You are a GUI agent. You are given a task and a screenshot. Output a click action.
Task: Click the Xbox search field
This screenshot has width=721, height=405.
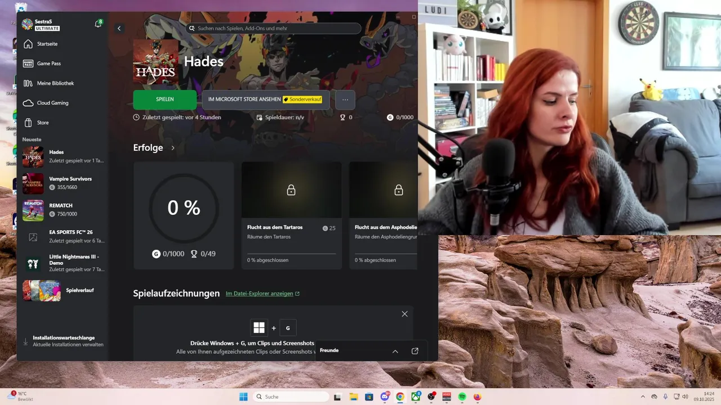point(273,28)
